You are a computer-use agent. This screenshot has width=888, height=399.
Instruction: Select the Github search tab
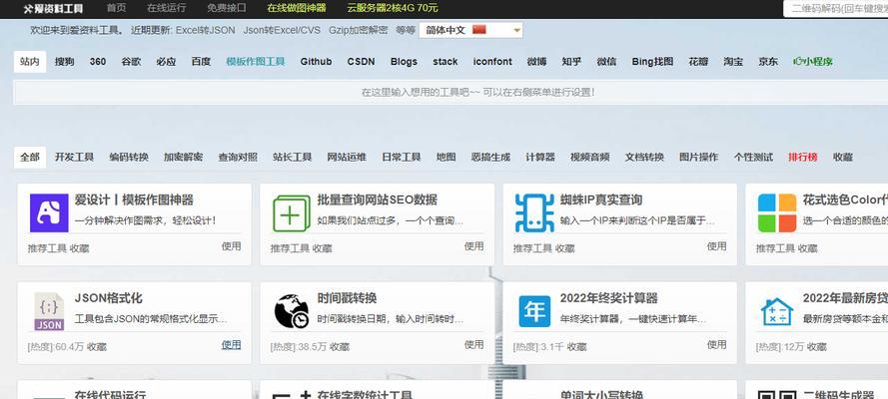tap(316, 62)
